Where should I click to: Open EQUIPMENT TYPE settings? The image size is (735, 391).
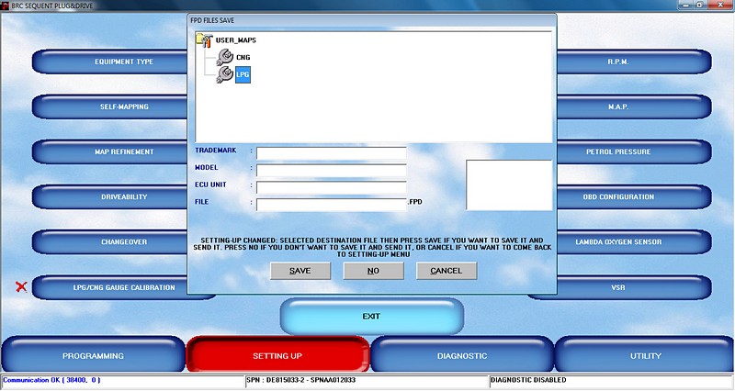pos(110,61)
